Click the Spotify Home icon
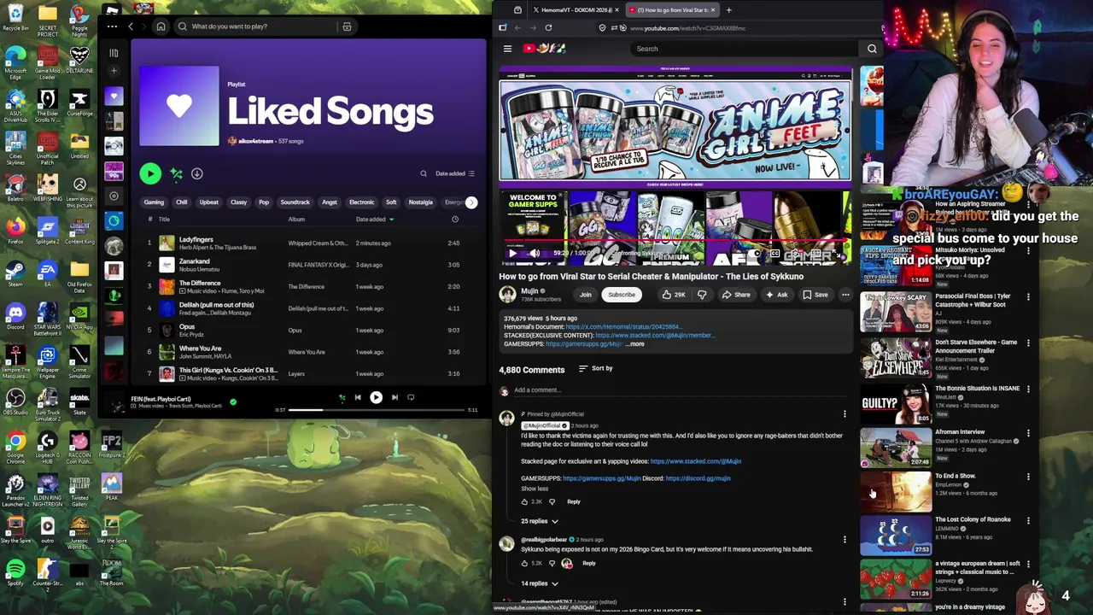The height and width of the screenshot is (615, 1093). point(161,26)
